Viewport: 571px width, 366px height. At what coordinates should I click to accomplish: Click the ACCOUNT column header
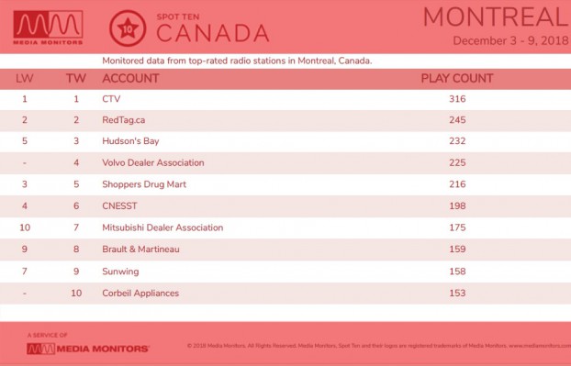coord(130,78)
